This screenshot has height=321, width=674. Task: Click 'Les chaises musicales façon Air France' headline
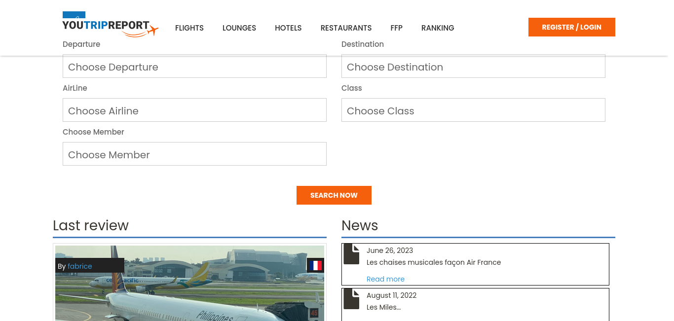[434, 262]
